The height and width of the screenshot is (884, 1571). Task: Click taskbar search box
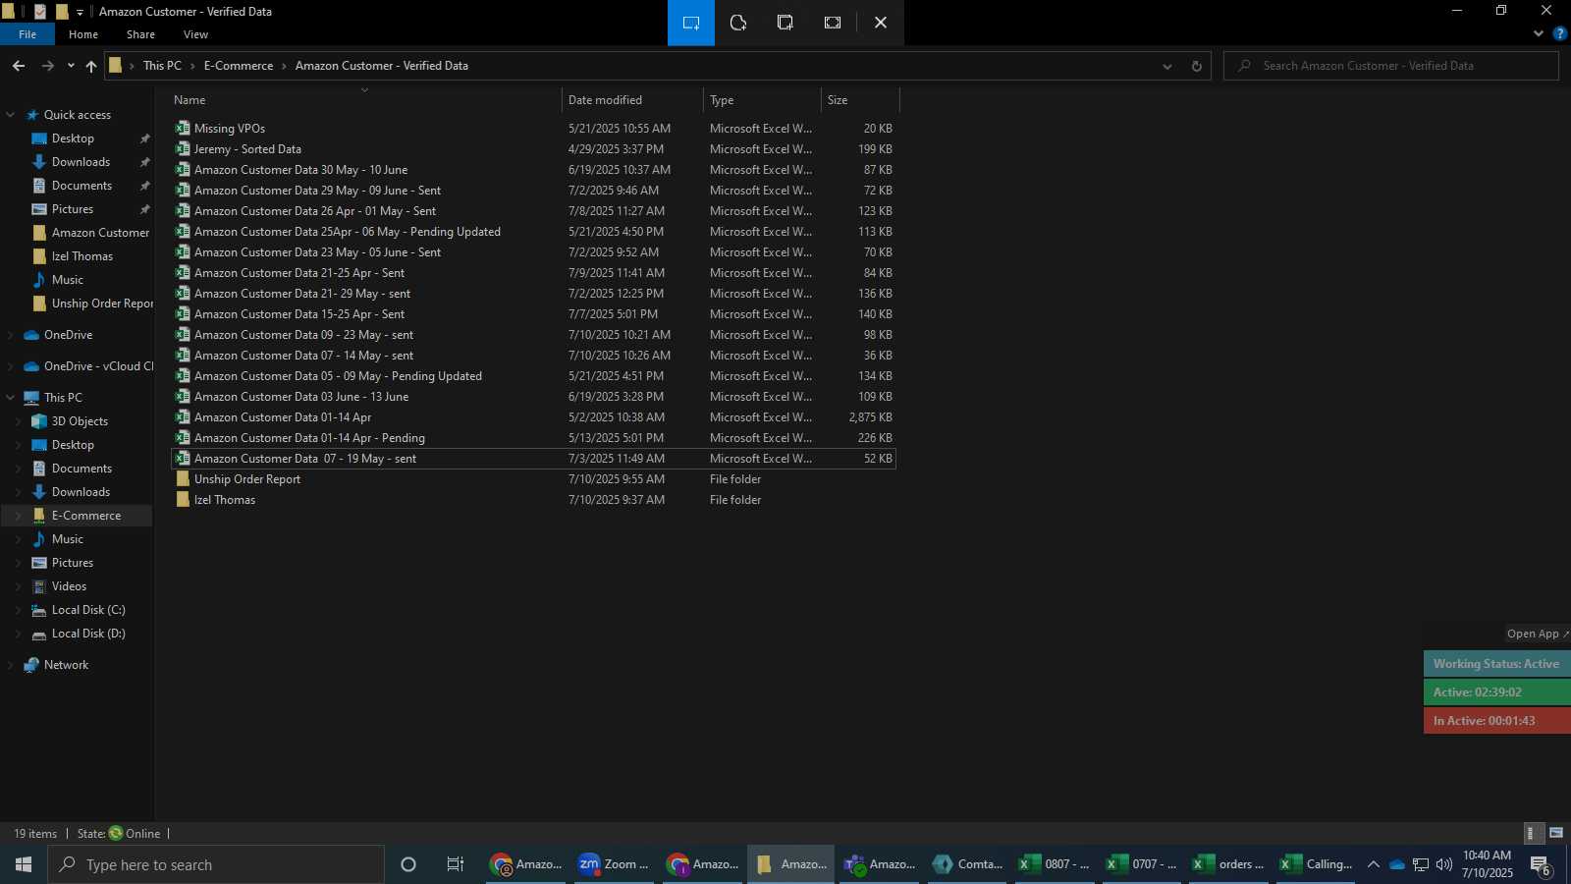point(216,864)
